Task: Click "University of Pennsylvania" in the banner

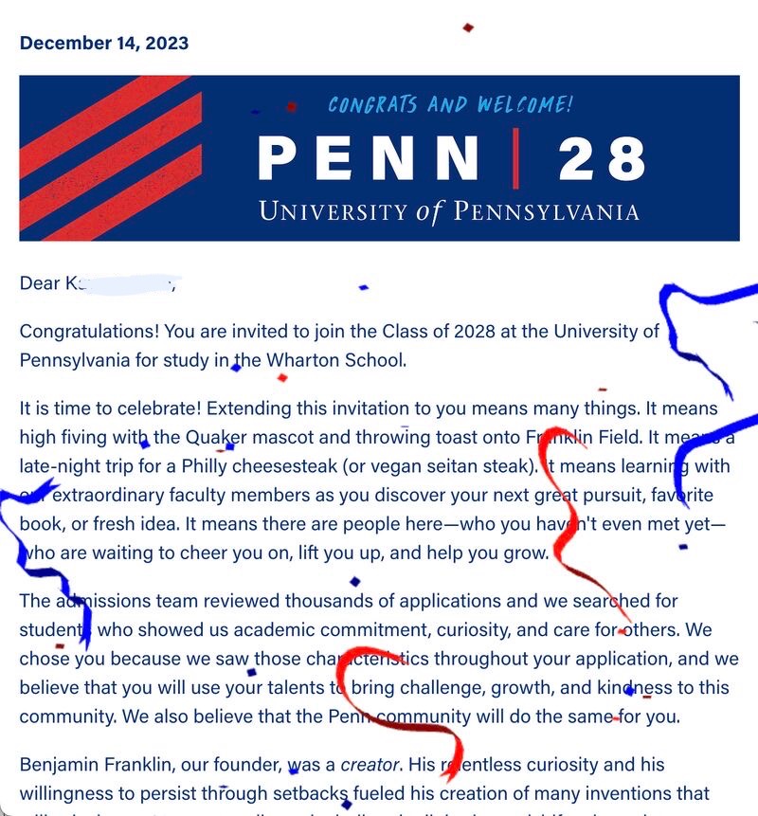Action: [x=449, y=210]
